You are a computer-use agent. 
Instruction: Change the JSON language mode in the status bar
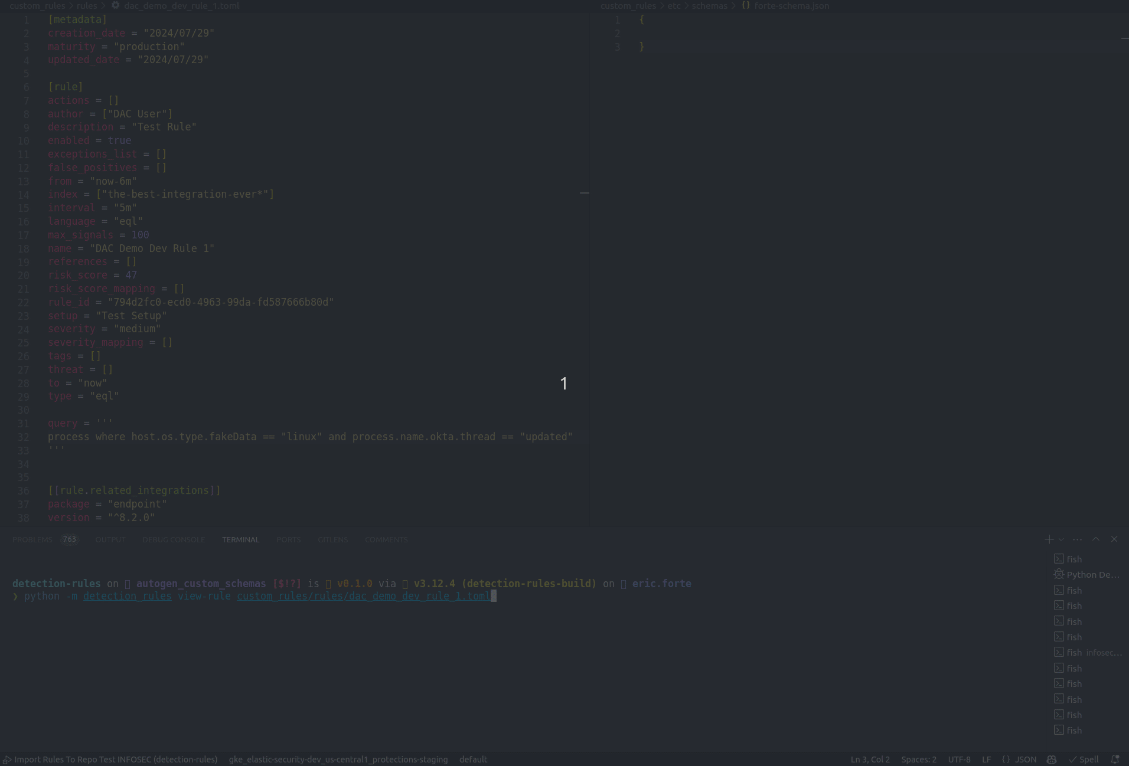click(1025, 760)
